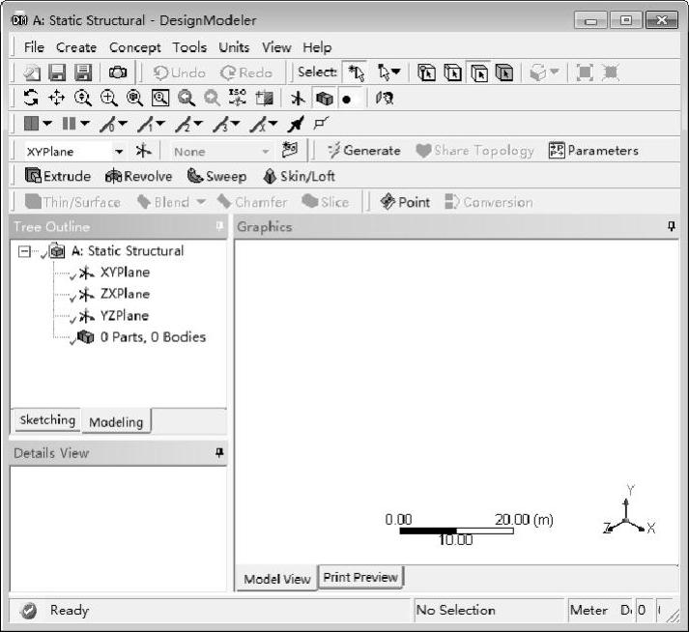Select the Pan view tool

57,98
